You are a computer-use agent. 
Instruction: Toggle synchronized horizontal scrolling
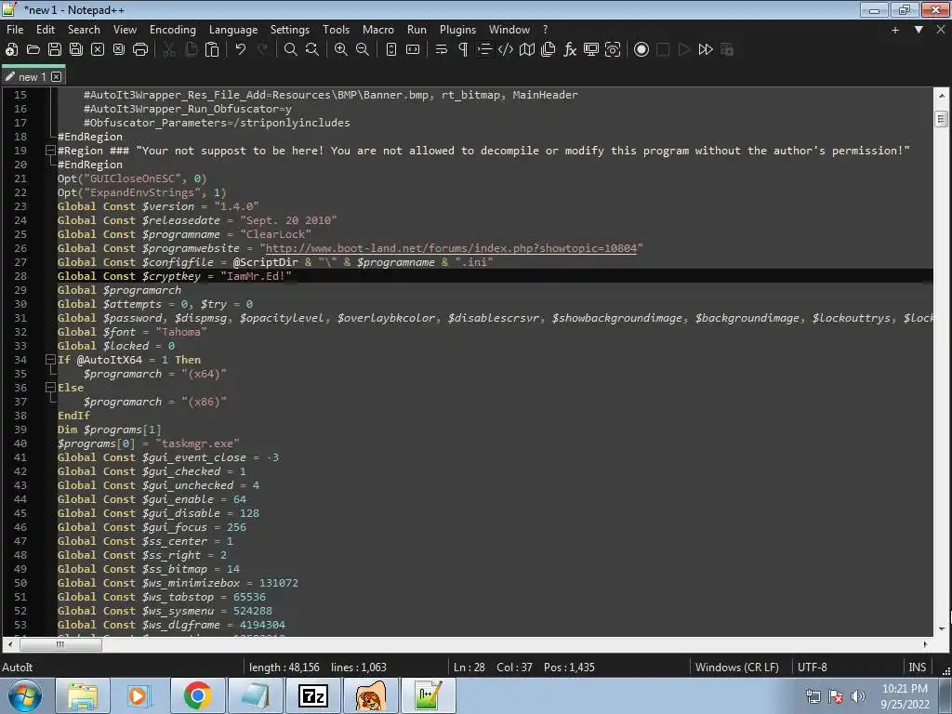click(x=413, y=50)
